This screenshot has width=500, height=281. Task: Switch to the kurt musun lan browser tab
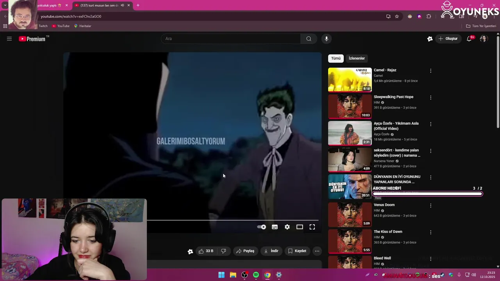[x=99, y=5]
